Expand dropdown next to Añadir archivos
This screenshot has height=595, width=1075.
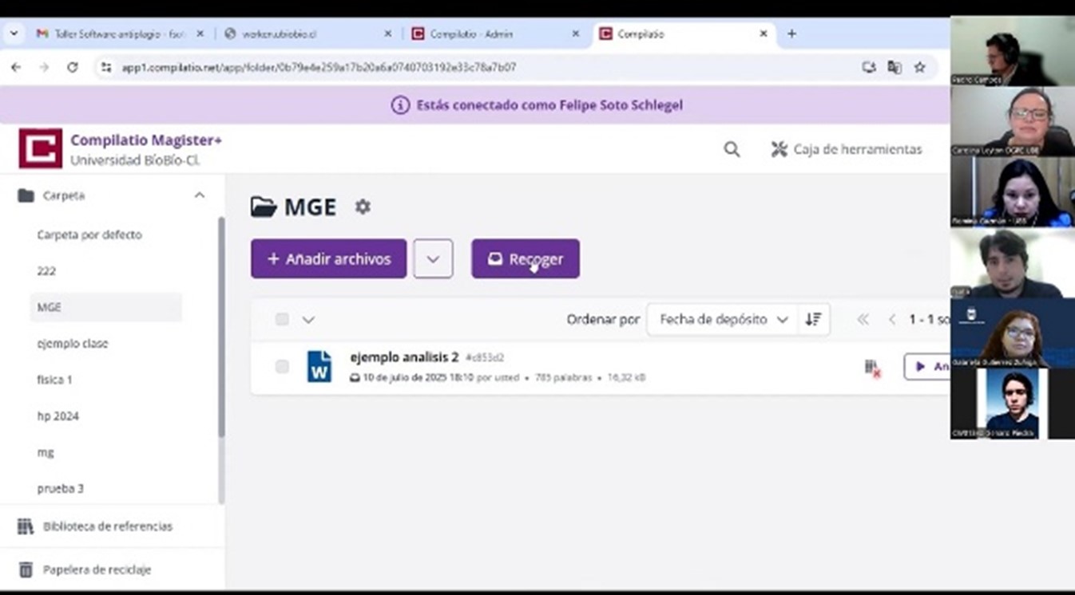[x=433, y=258]
